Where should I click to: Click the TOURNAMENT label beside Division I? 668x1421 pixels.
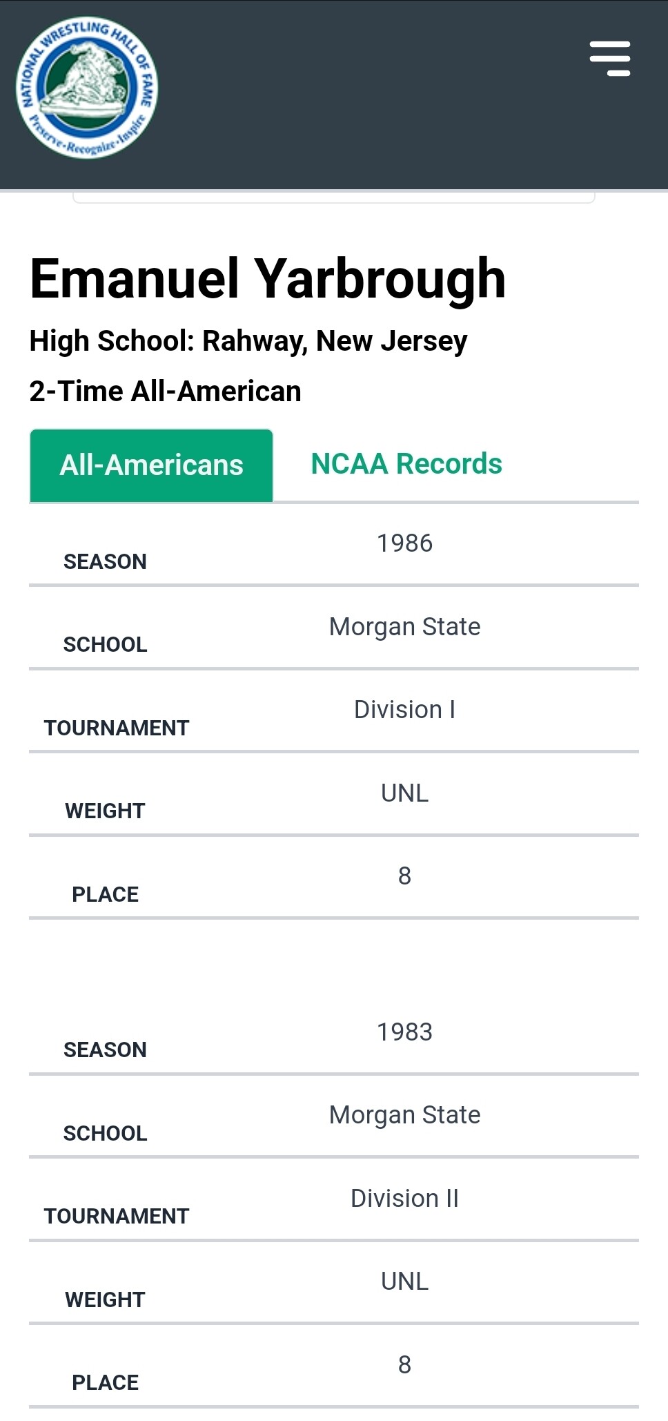[117, 728]
